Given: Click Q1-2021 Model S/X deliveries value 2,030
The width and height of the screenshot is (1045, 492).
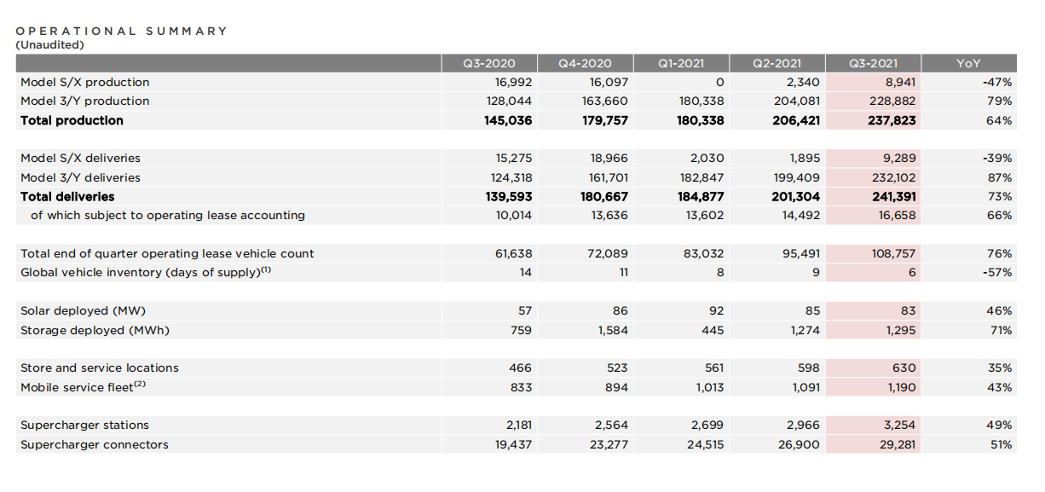Looking at the screenshot, I should 707,159.
